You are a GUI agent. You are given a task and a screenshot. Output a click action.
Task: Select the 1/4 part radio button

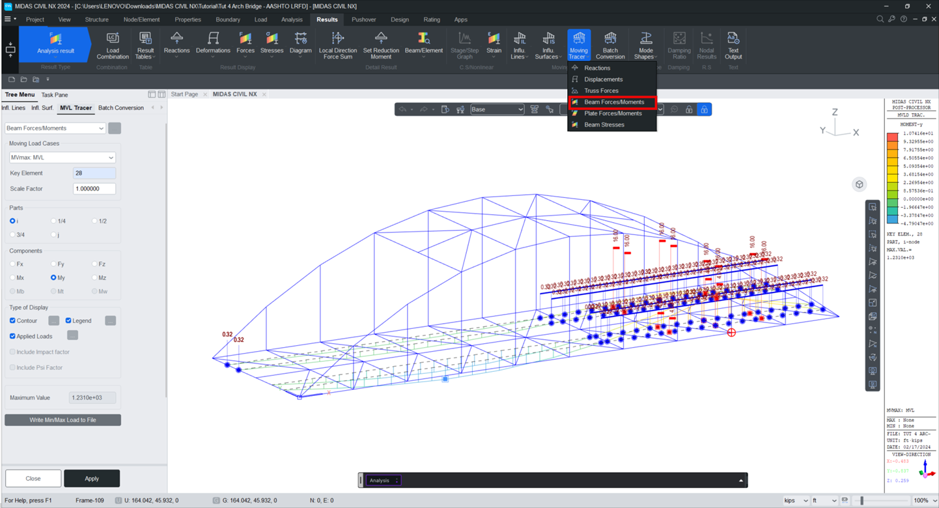pos(53,221)
